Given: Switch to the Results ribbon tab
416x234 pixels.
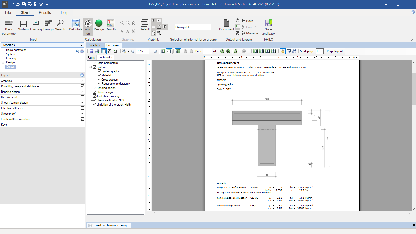Looking at the screenshot, I should tap(45, 12).
